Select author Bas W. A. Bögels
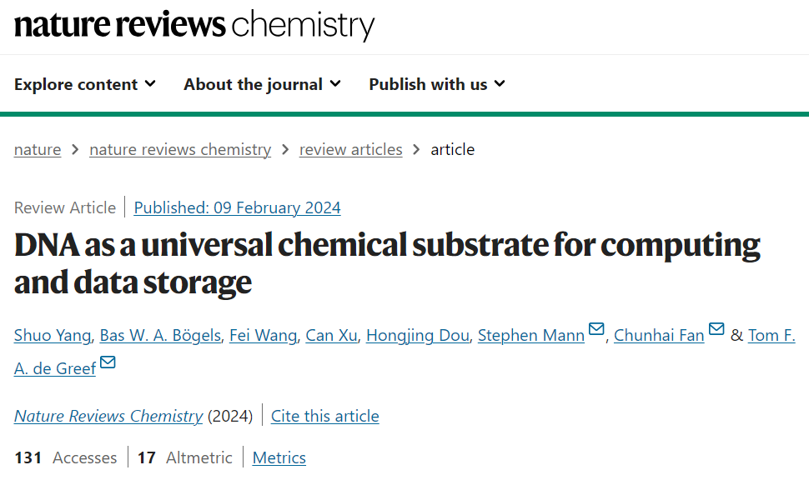 point(160,336)
